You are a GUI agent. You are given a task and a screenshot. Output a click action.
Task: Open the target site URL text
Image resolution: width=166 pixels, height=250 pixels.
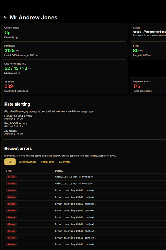tap(149, 32)
